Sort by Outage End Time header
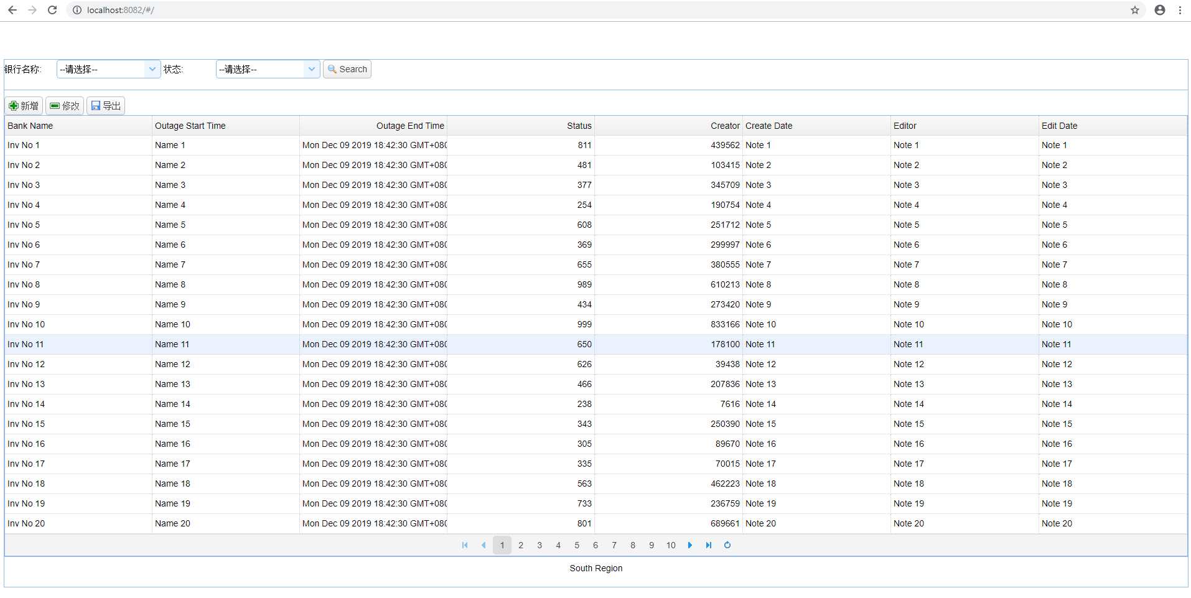 (373, 126)
